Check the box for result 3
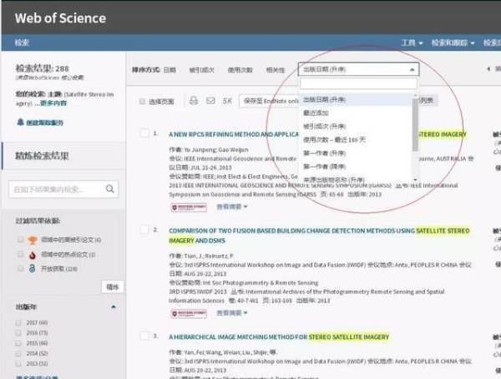501x379 pixels. [x=144, y=336]
